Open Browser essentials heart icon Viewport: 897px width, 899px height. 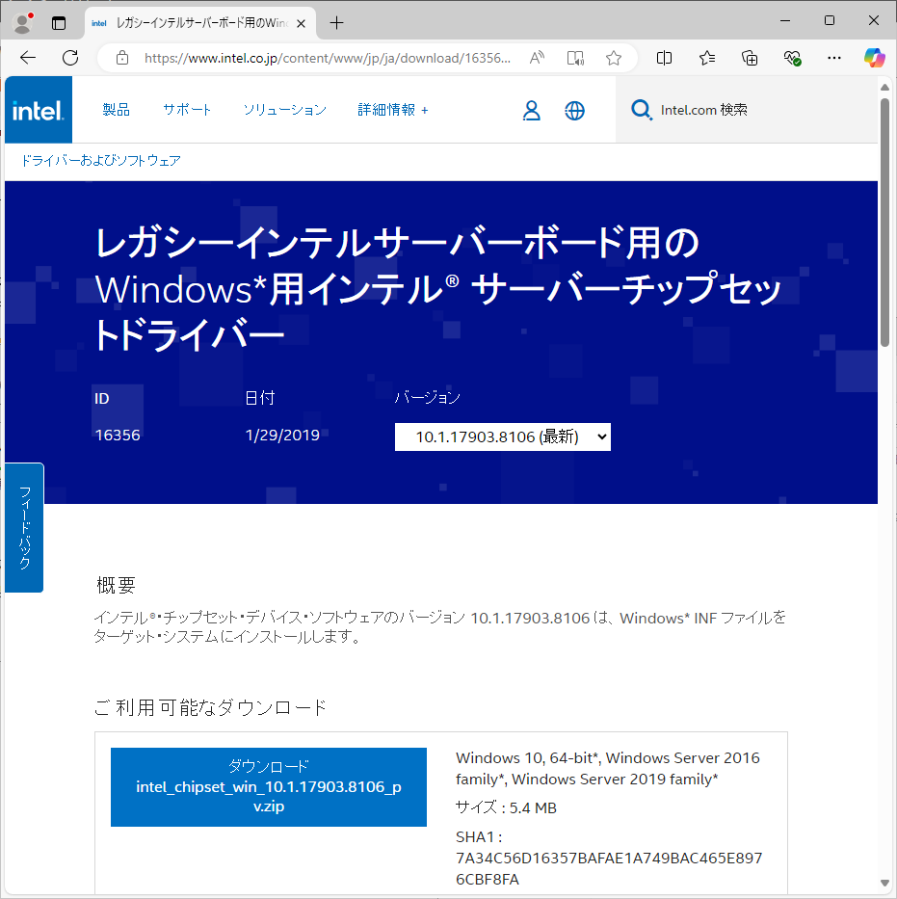pos(792,58)
